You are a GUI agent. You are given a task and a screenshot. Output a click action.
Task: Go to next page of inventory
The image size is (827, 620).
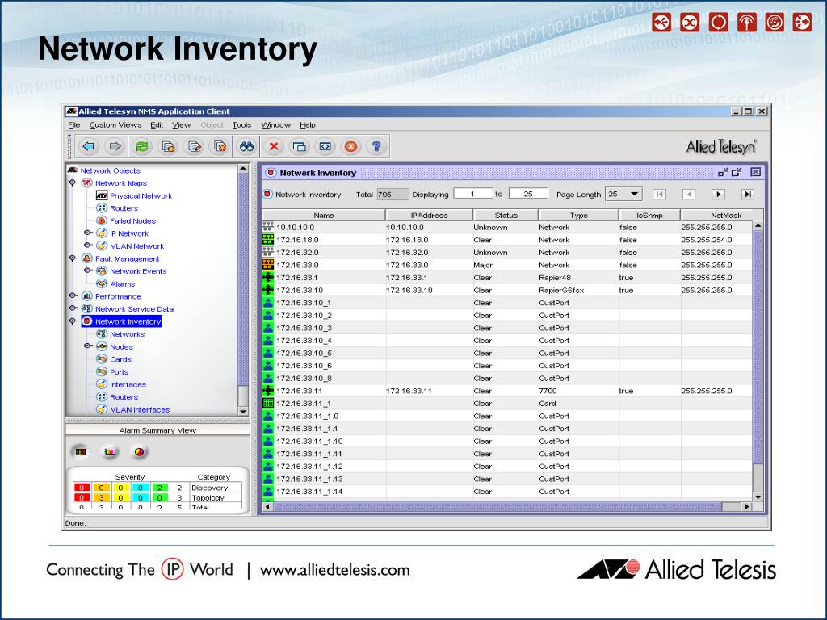click(x=718, y=194)
